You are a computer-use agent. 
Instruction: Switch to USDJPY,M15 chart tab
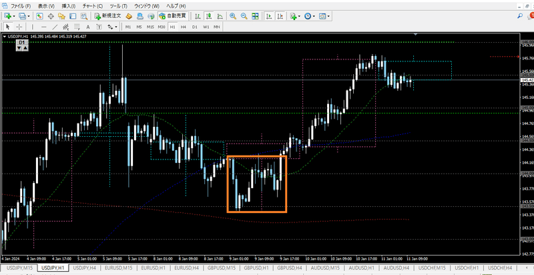tap(19, 268)
